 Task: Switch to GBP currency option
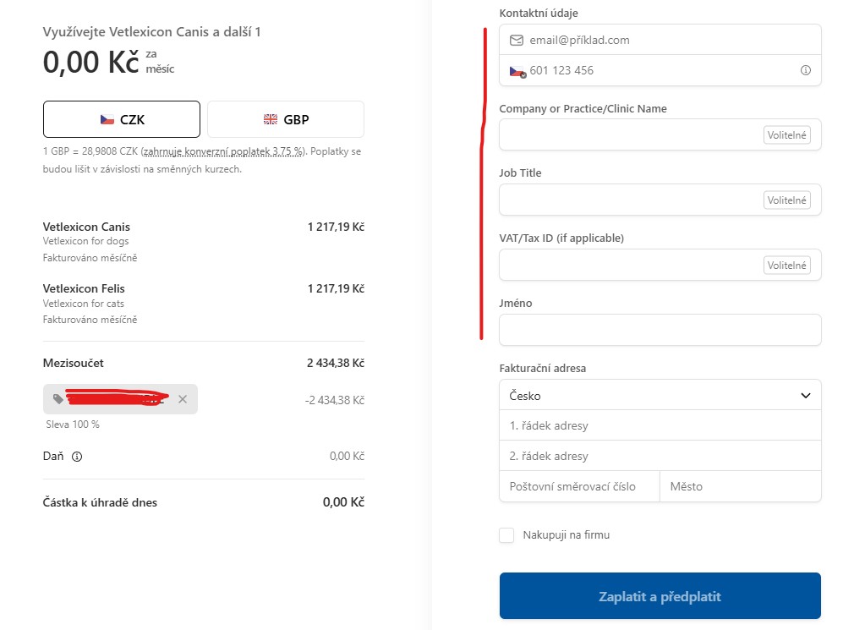[x=286, y=119]
